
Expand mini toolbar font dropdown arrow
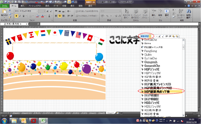(150, 36)
